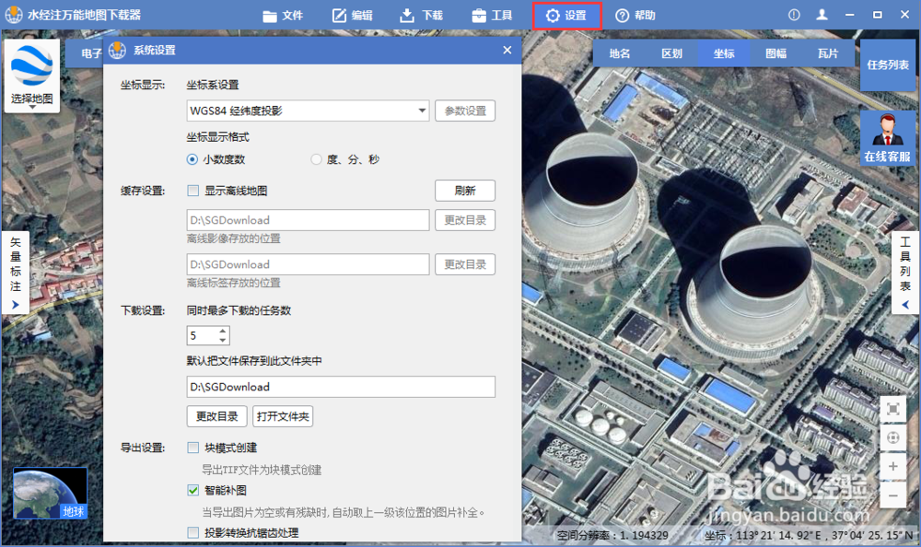Switch to the 瓦片 tab
921x547 pixels.
point(828,53)
